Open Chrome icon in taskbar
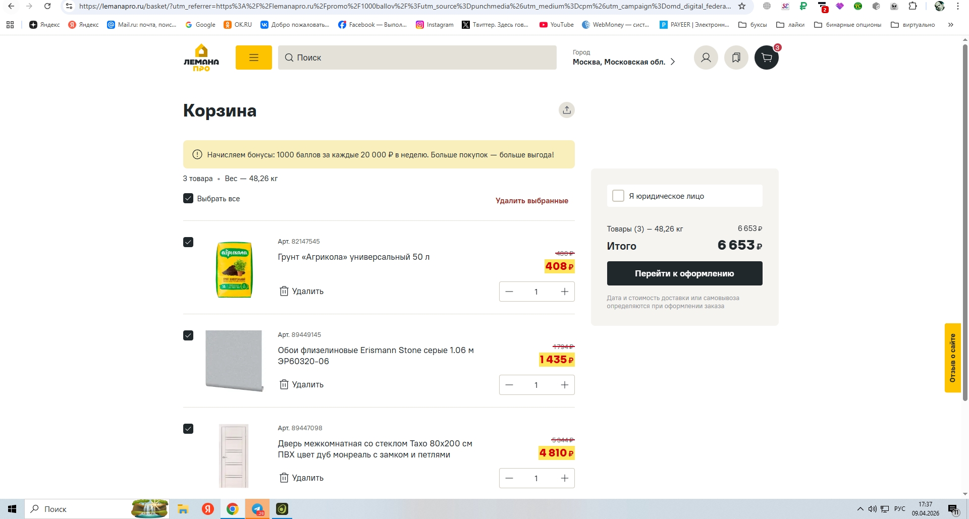This screenshot has height=519, width=969. click(x=232, y=509)
